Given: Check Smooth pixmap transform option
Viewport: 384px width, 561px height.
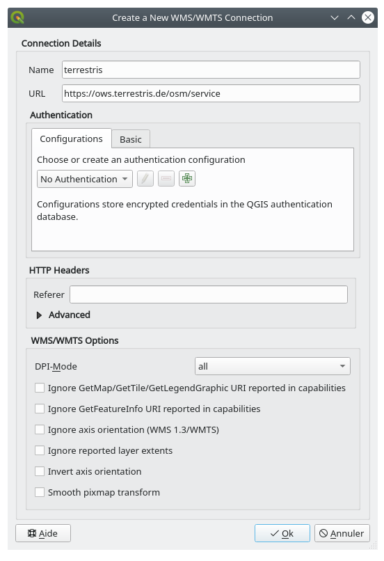Looking at the screenshot, I should click(40, 492).
